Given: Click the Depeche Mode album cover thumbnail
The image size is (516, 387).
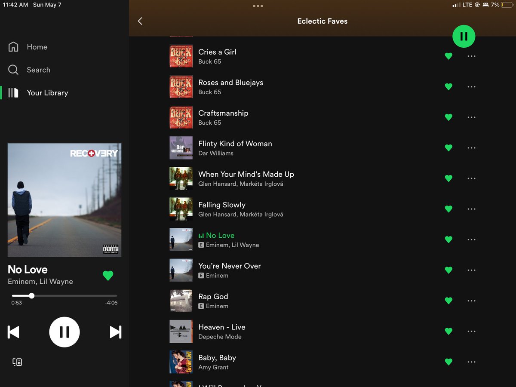Looking at the screenshot, I should tap(181, 332).
